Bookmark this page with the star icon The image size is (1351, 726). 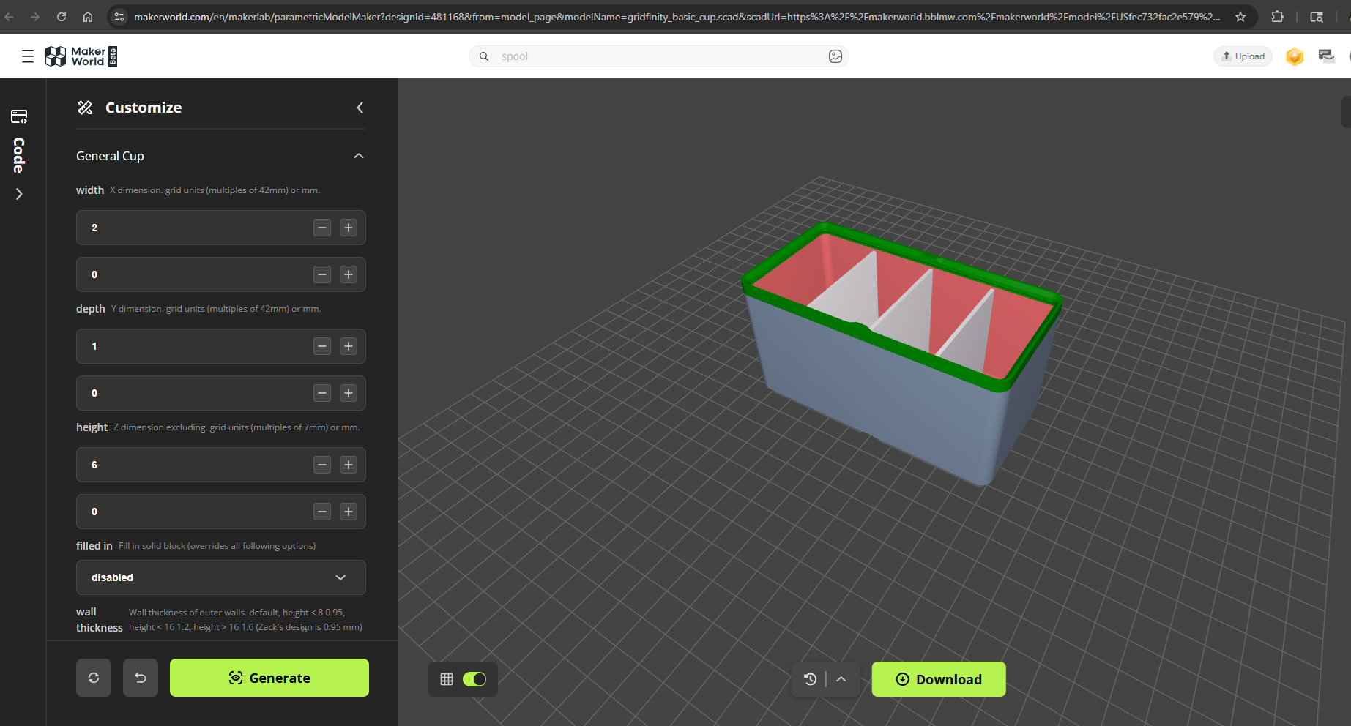(1240, 17)
